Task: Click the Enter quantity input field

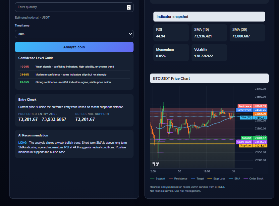Action: pos(74,7)
